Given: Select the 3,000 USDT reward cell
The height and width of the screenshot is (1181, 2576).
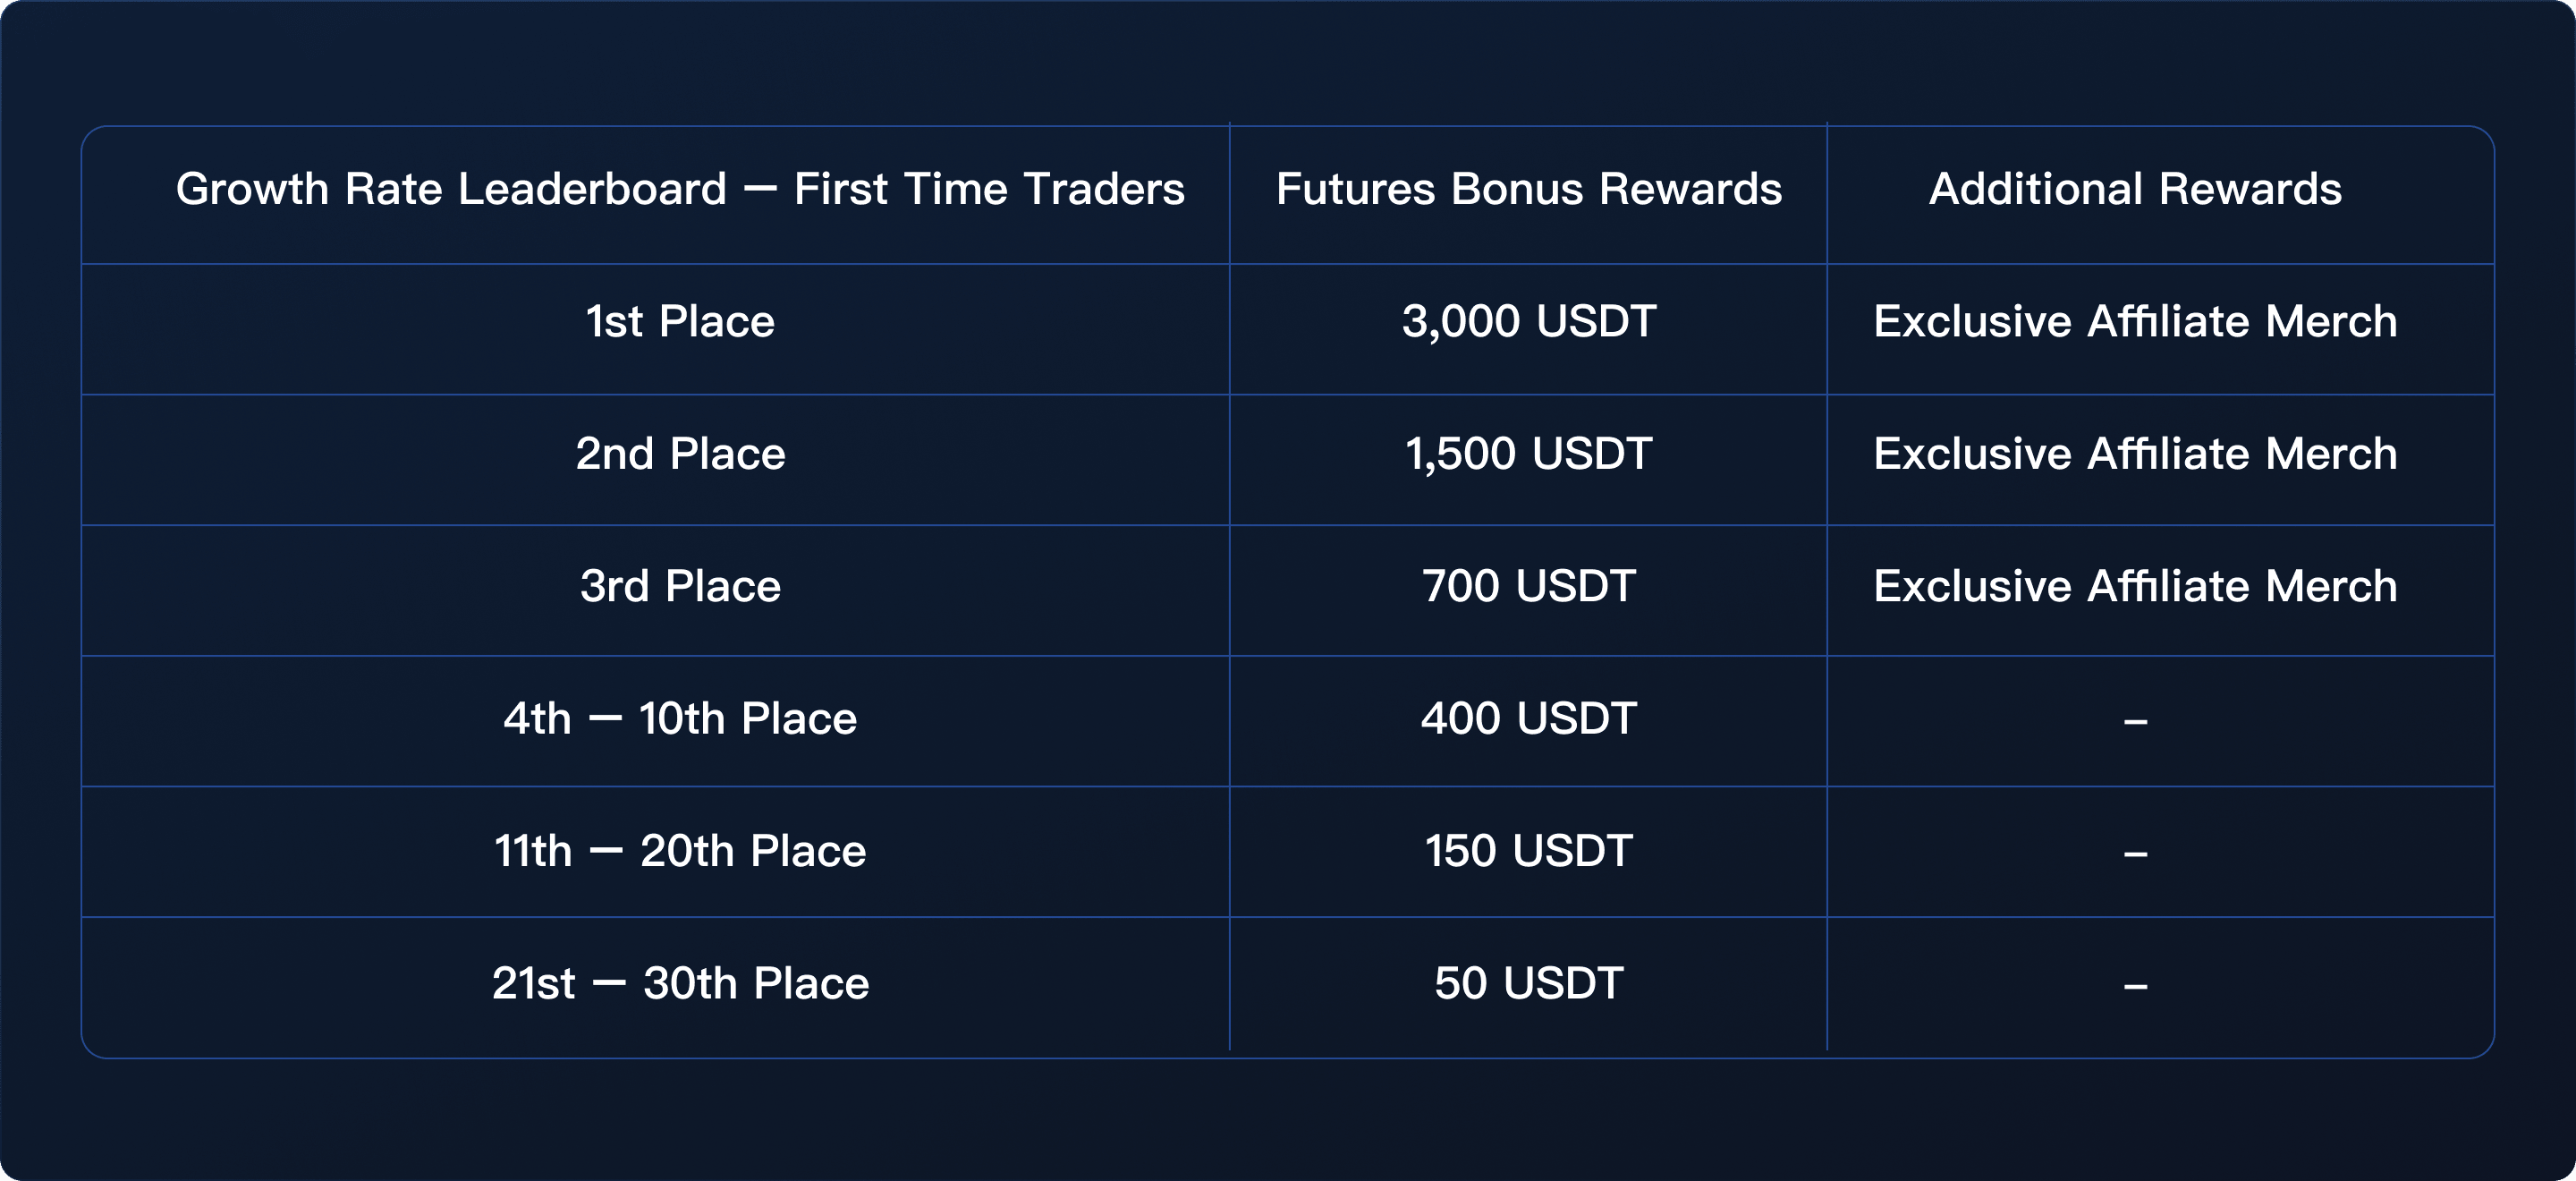Looking at the screenshot, I should click(x=1528, y=322).
